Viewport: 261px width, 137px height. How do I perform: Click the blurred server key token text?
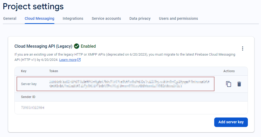(x=129, y=84)
